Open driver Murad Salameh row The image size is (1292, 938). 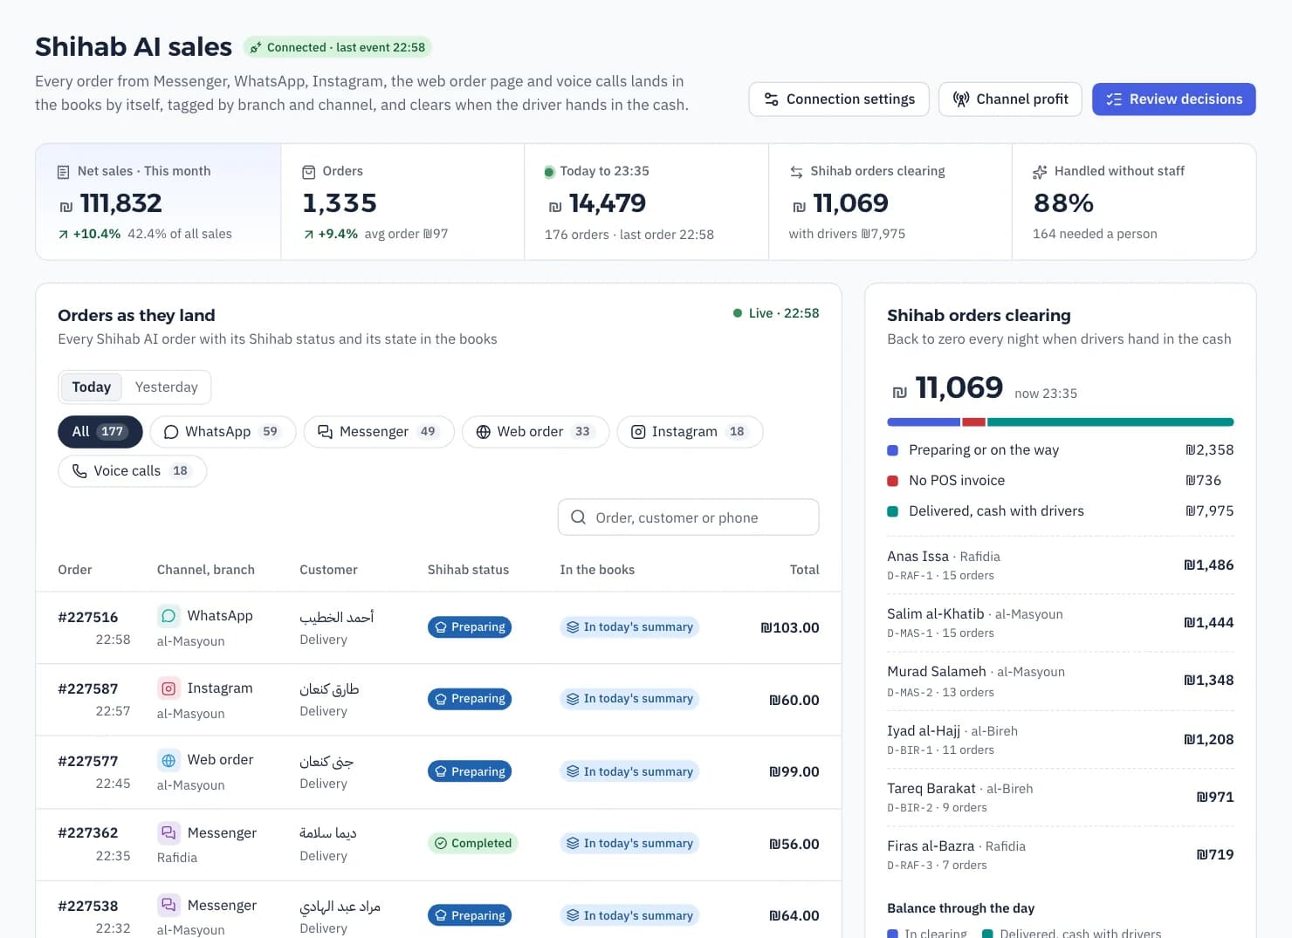pyautogui.click(x=1061, y=681)
